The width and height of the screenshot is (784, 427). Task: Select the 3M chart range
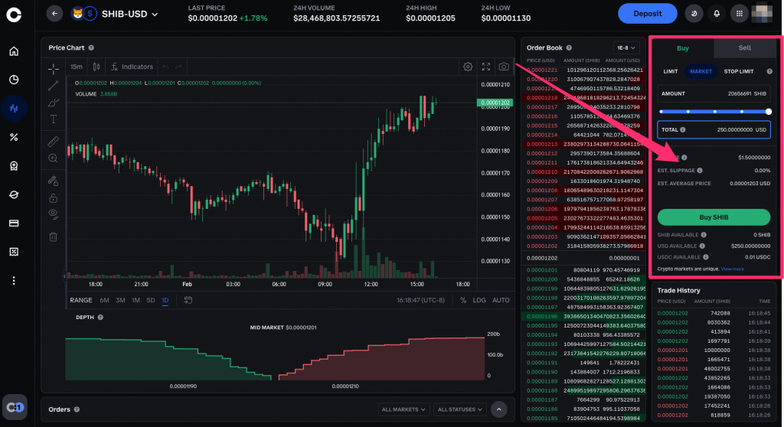pyautogui.click(x=120, y=300)
